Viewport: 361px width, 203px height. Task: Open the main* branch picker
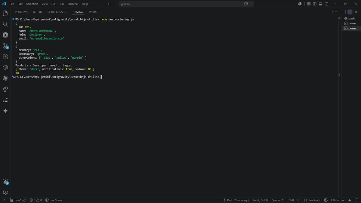15,200
